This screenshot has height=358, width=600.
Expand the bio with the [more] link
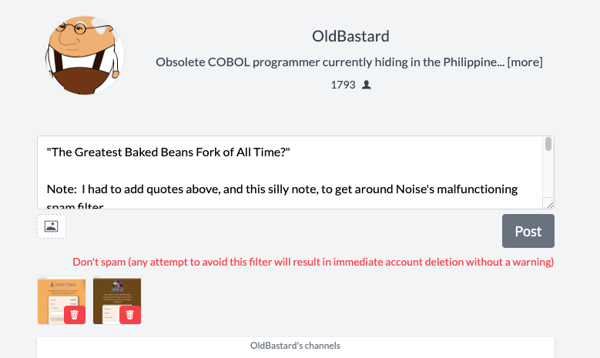525,62
